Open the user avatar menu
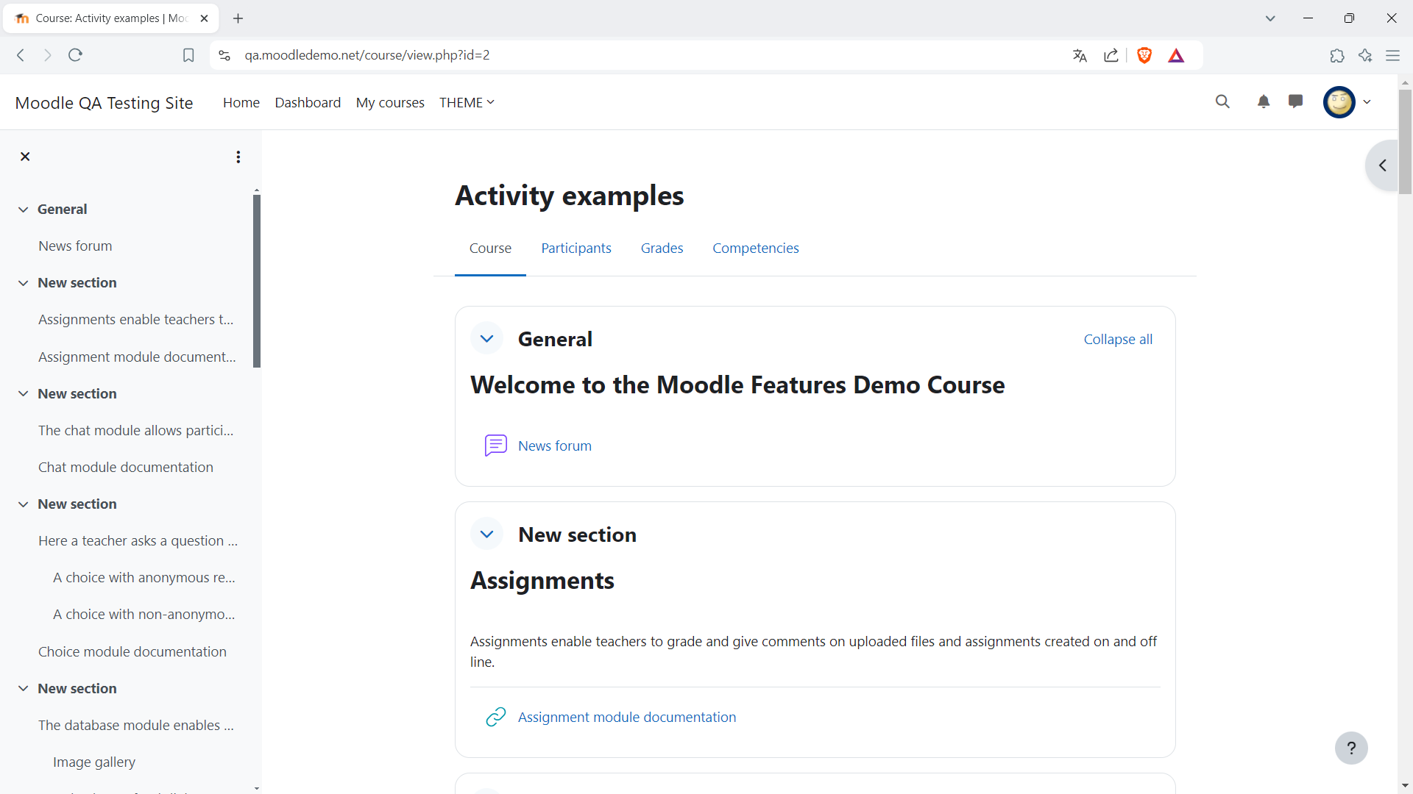 click(x=1339, y=102)
